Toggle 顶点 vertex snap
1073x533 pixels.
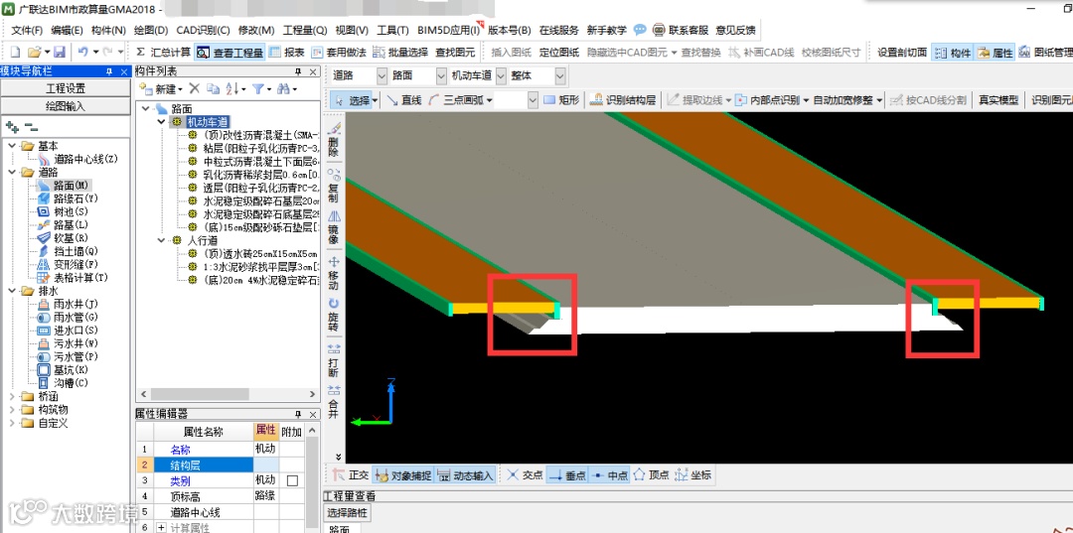tap(651, 474)
